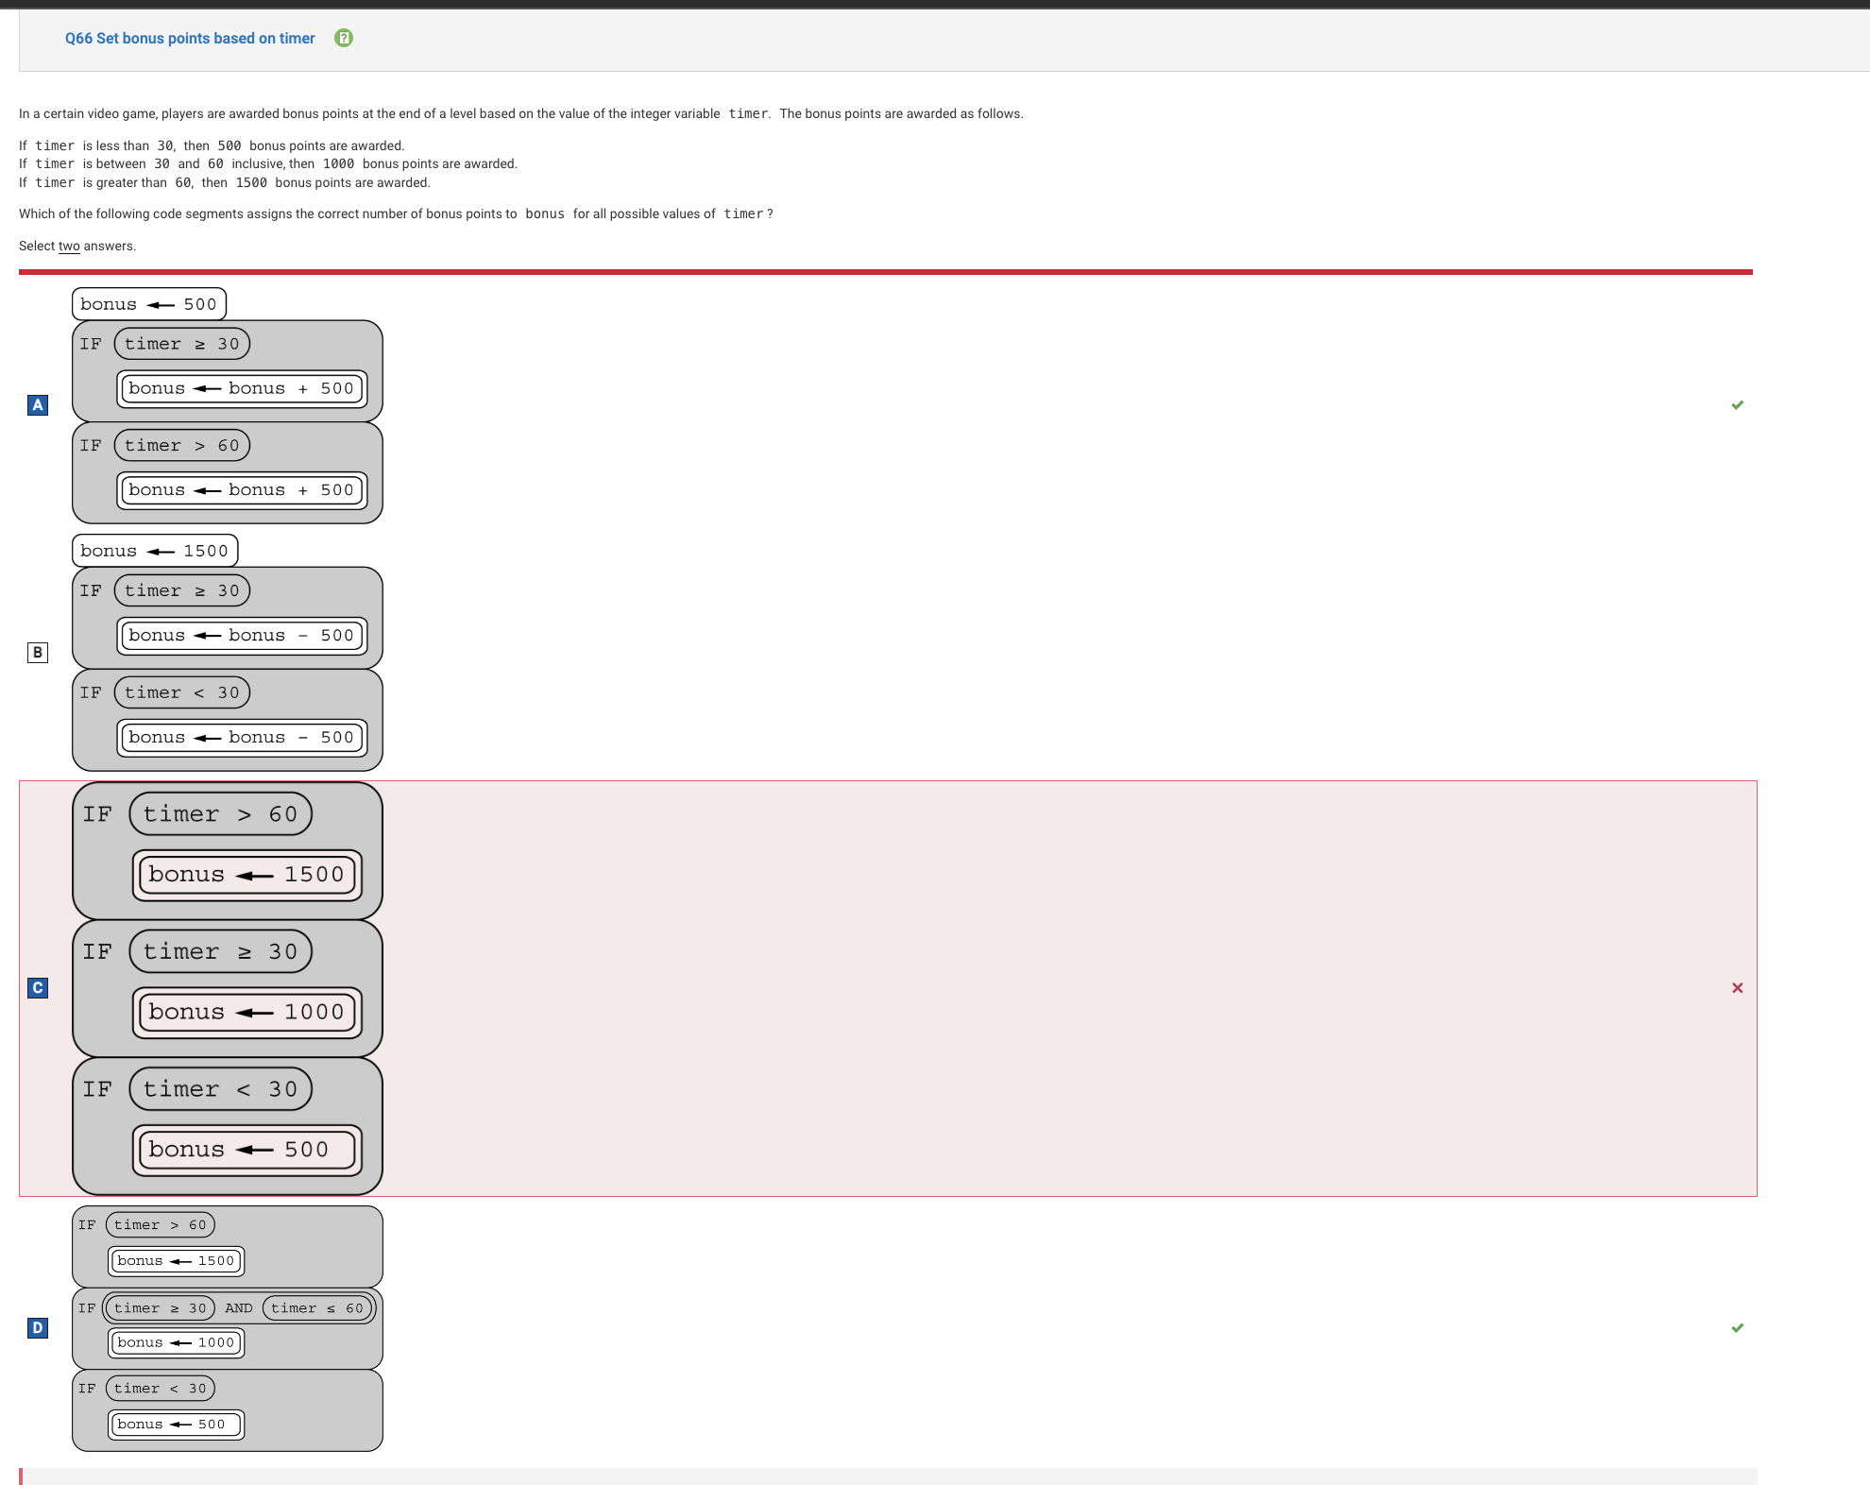1870x1485 pixels.
Task: Click the red X mark next to option C
Action: pos(1737,988)
